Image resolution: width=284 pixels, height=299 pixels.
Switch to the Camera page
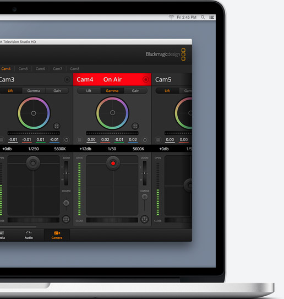57,235
